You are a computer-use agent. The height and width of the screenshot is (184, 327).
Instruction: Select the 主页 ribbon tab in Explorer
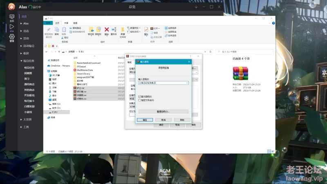[x=57, y=23]
